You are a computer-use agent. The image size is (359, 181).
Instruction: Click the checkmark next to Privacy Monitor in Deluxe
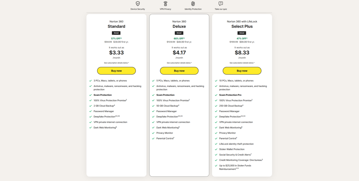click(153, 133)
